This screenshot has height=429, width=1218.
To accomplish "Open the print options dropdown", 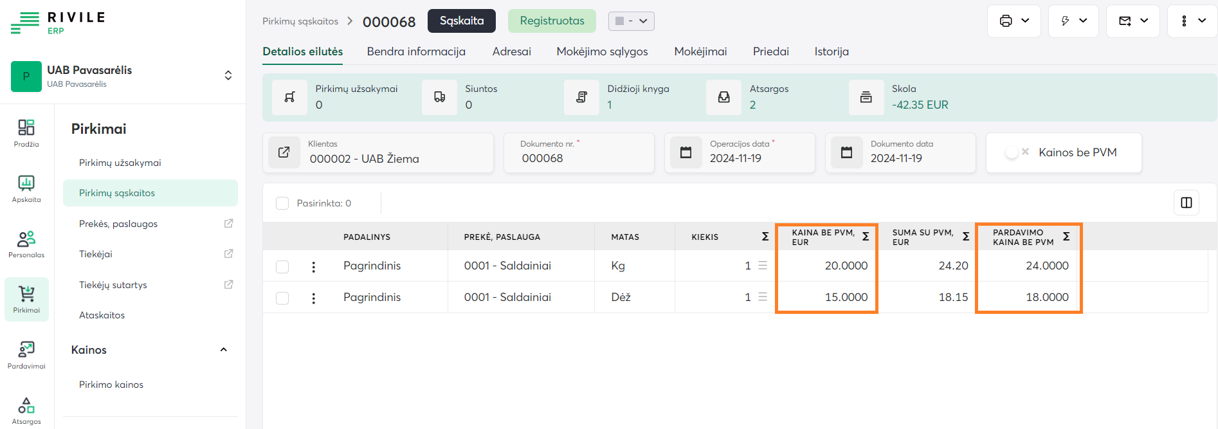I will click(1014, 21).
